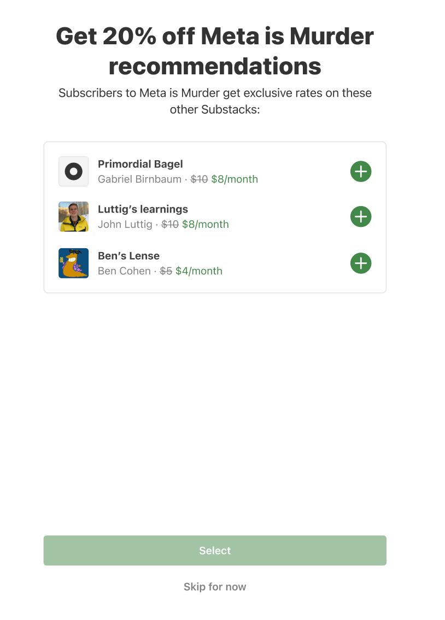The height and width of the screenshot is (620, 445).
Task: Choose Skip for now
Action: pyautogui.click(x=215, y=586)
